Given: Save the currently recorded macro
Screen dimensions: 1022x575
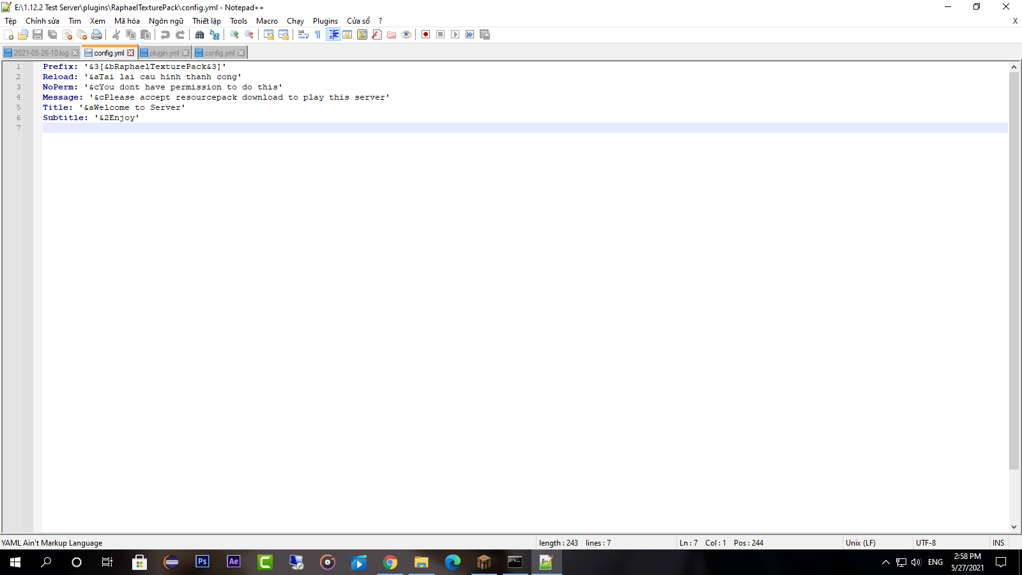Looking at the screenshot, I should pos(485,34).
